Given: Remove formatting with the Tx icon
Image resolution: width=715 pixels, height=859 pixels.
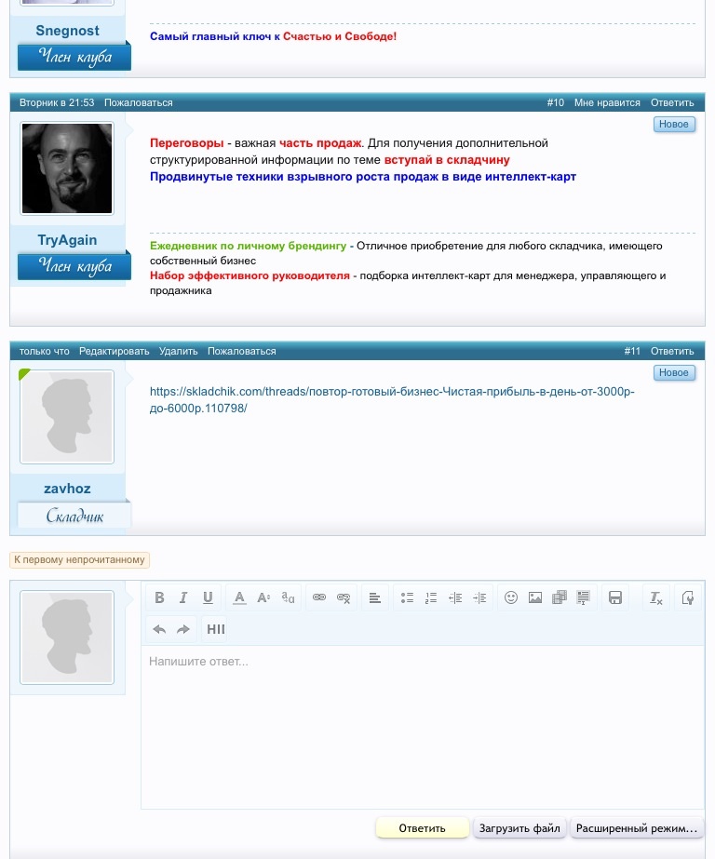Looking at the screenshot, I should 655,597.
